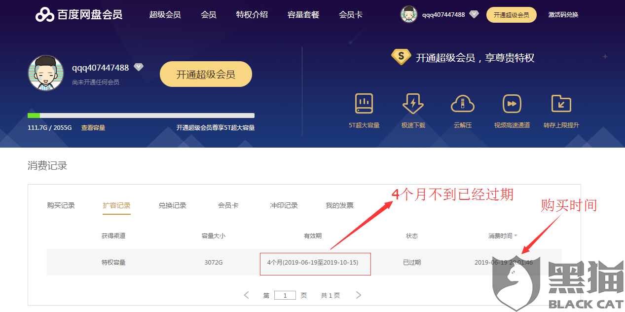
Task: Click the Baidu Netdisk cloud logo
Action: (x=44, y=15)
